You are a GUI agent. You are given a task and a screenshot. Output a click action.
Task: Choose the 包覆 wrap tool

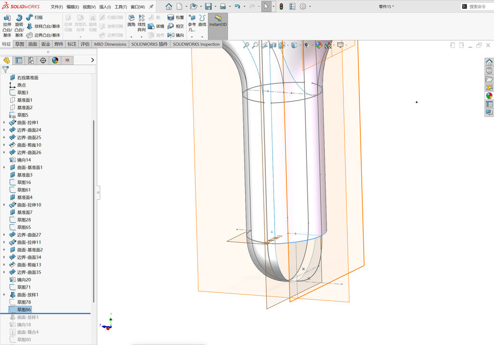tap(176, 17)
